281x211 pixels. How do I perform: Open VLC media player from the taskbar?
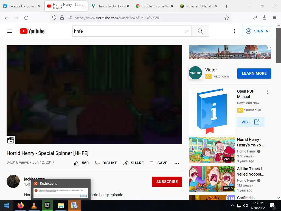click(x=34, y=206)
